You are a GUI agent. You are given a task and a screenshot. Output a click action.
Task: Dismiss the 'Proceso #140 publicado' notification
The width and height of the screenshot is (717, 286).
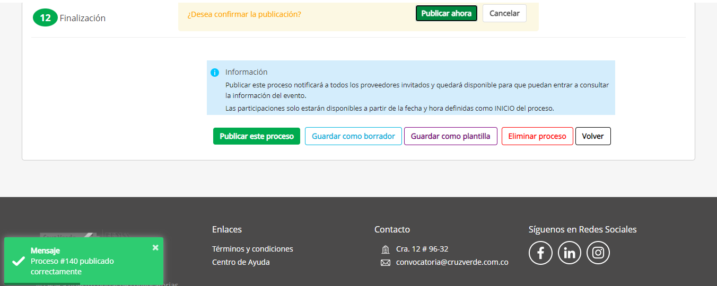point(155,247)
